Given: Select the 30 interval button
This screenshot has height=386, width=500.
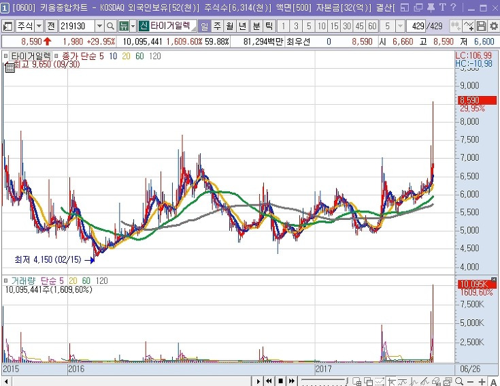Looking at the screenshot, I should click(x=347, y=26).
